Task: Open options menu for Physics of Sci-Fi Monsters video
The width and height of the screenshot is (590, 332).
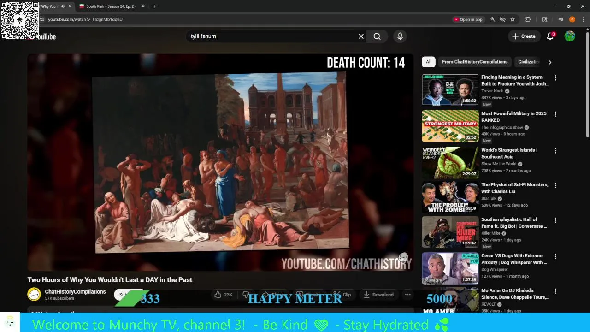Action: tap(555, 185)
